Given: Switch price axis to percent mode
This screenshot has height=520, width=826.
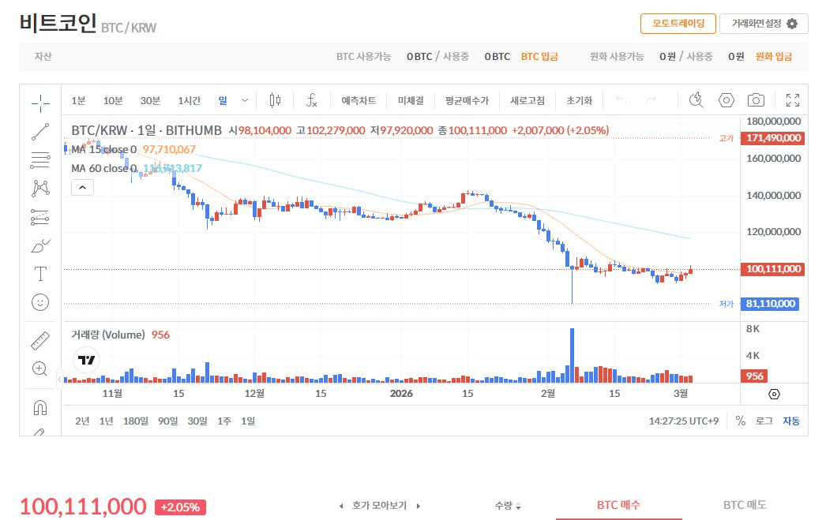Looking at the screenshot, I should pyautogui.click(x=740, y=421).
